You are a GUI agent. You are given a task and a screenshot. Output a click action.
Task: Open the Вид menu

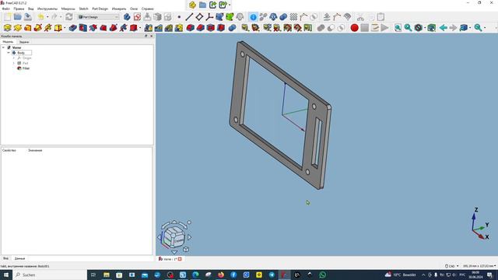click(x=31, y=9)
